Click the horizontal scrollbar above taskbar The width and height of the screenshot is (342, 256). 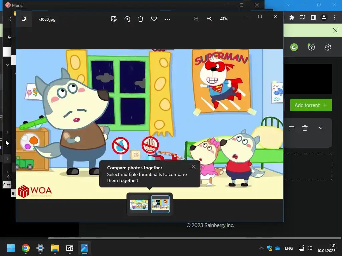coord(194,238)
